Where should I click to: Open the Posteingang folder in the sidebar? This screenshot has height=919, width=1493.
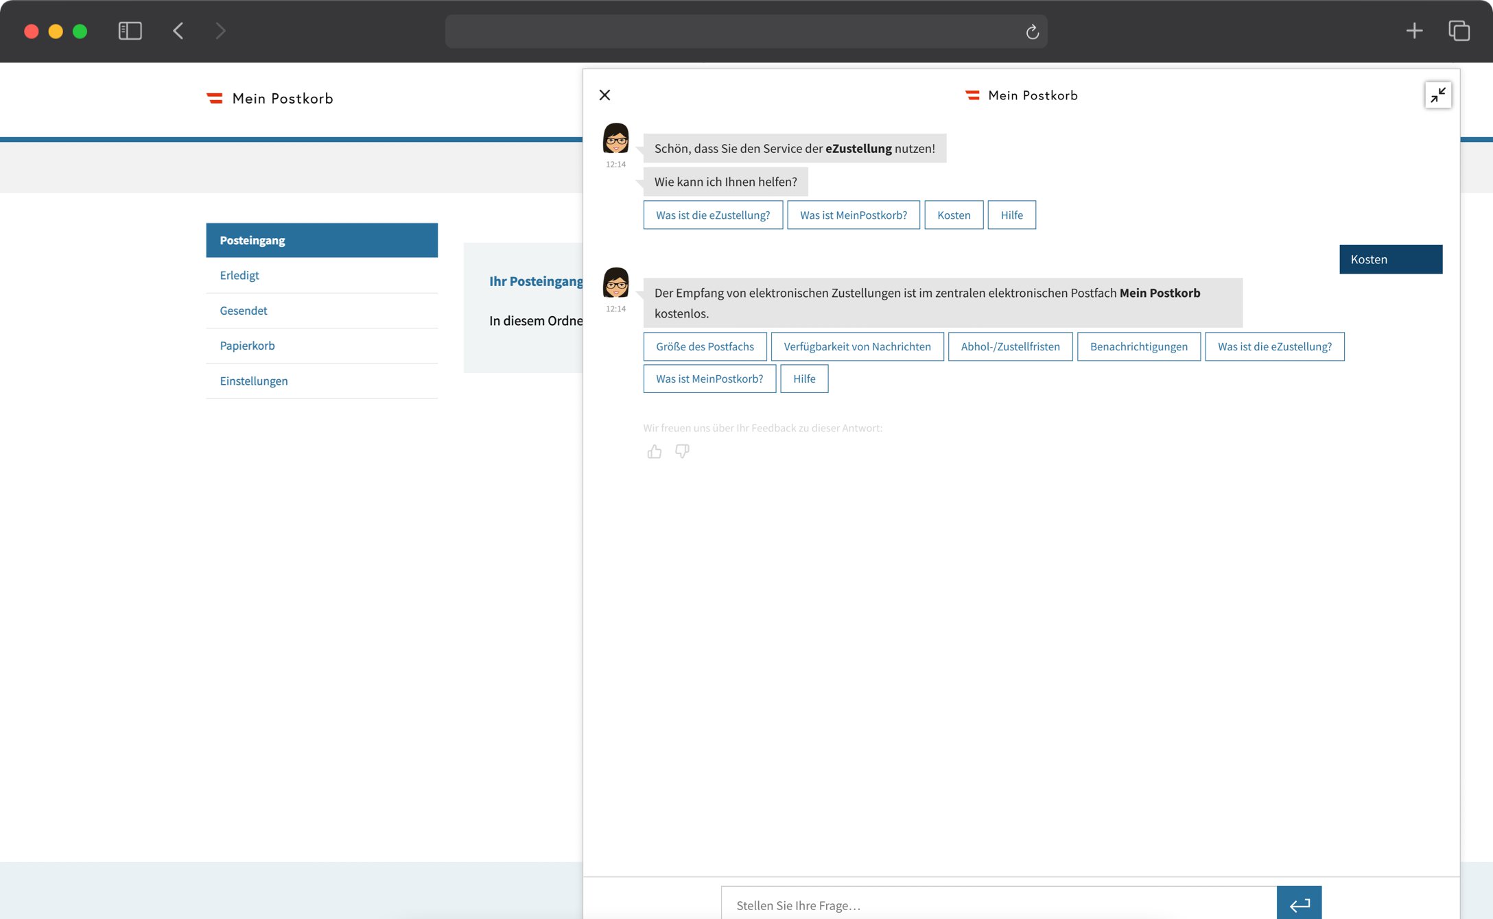tap(322, 240)
